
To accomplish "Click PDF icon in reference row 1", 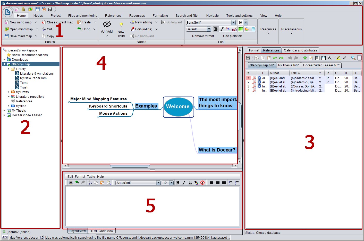I will 254,78.
